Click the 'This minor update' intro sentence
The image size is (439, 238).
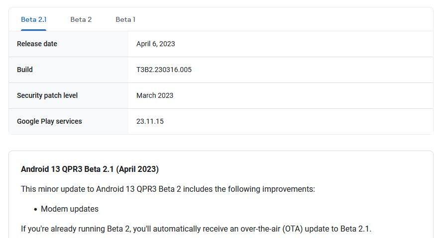(168, 189)
